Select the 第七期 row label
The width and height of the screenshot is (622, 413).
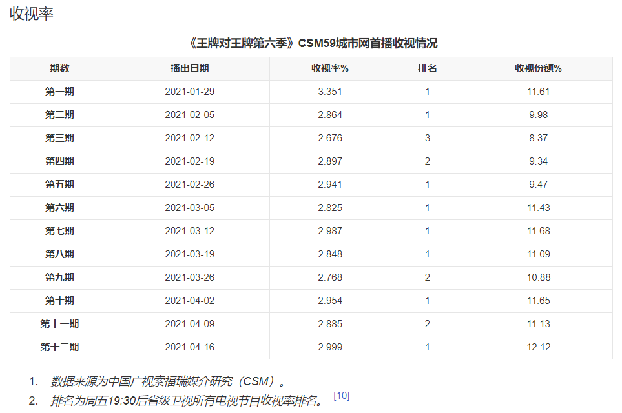[59, 231]
